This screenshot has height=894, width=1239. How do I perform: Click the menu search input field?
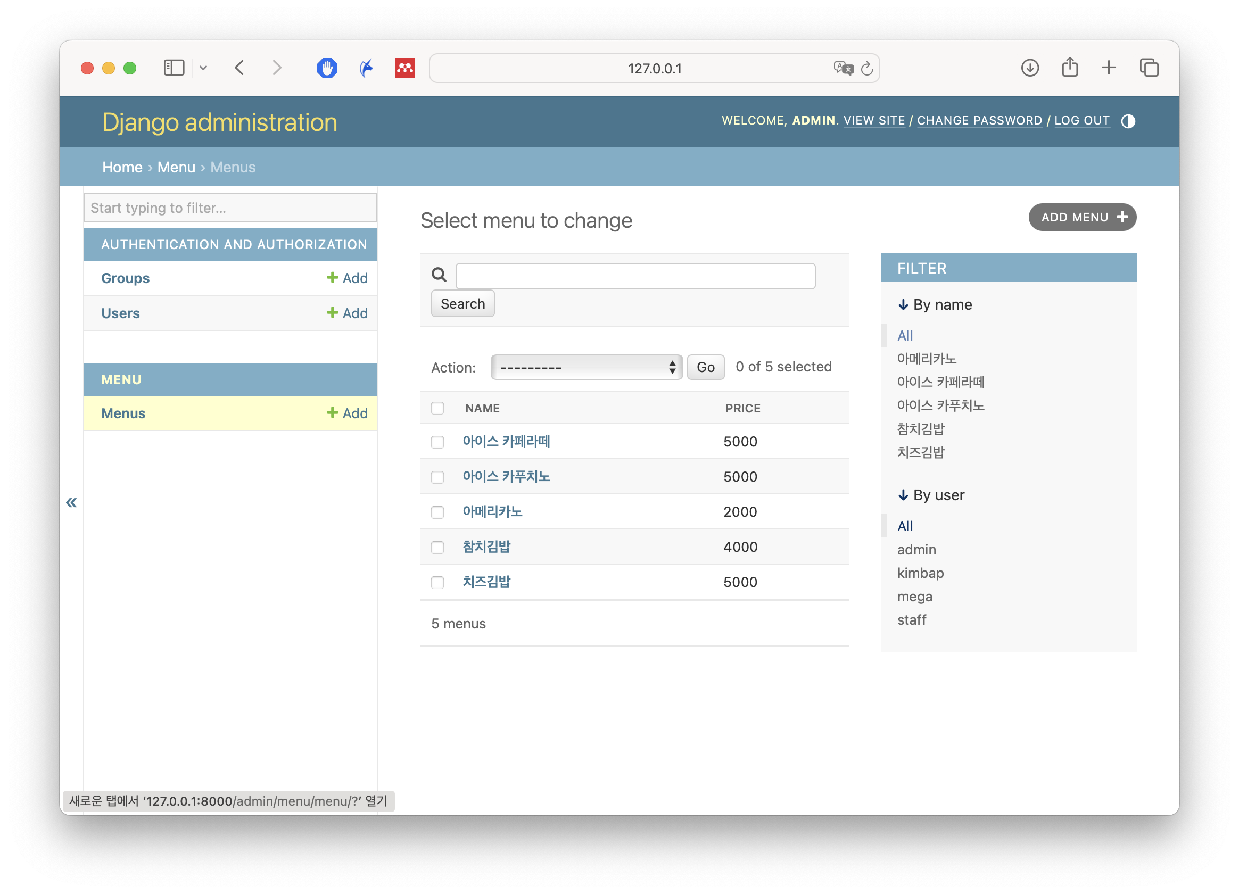pyautogui.click(x=635, y=276)
